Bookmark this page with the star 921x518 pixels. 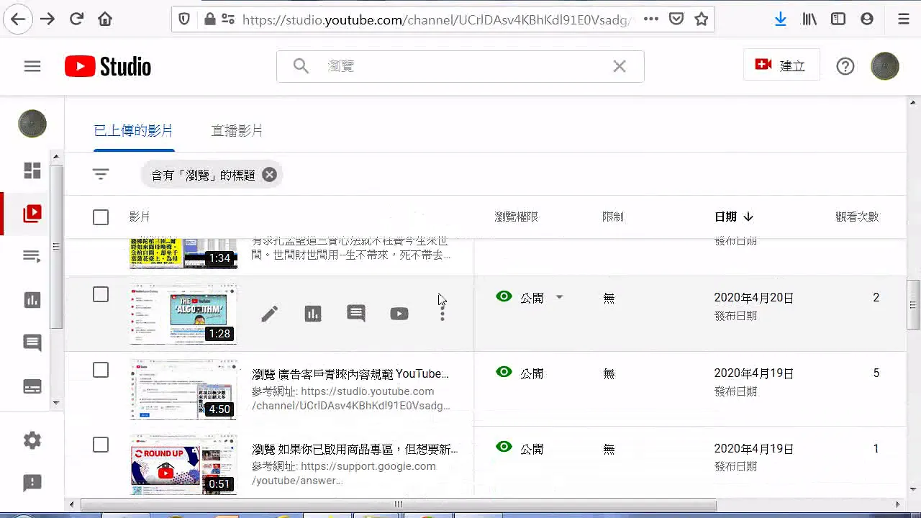702,19
